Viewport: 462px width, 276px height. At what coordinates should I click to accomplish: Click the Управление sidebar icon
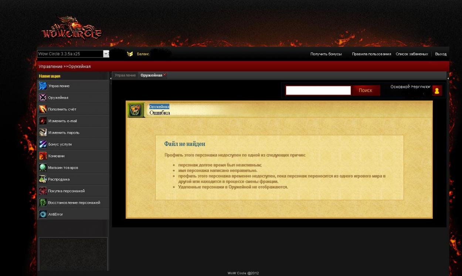point(43,86)
